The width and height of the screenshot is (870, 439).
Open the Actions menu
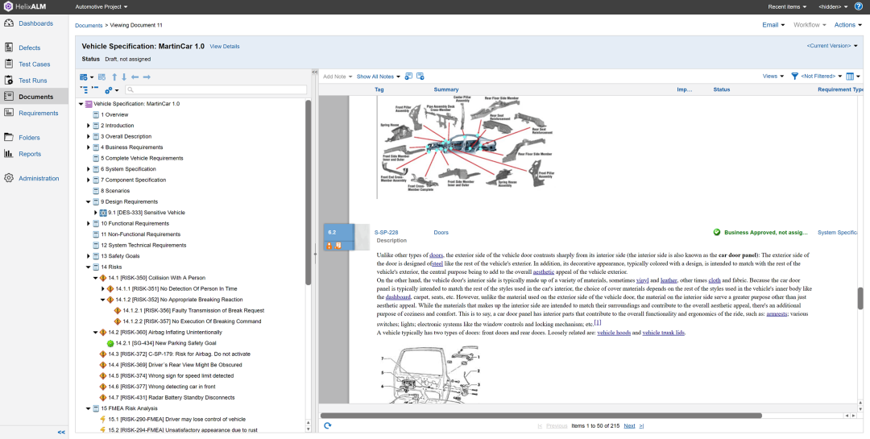[x=848, y=25]
